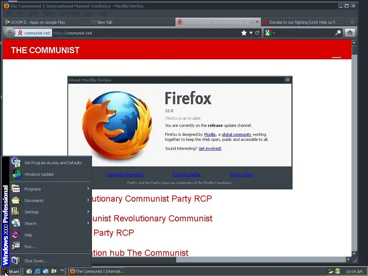This screenshot has width=368, height=276.
Task: Click the network connection tray icon
Action: click(331, 271)
